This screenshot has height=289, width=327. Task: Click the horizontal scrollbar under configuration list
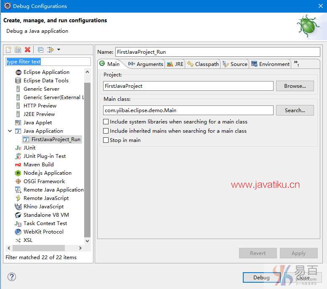(39, 248)
